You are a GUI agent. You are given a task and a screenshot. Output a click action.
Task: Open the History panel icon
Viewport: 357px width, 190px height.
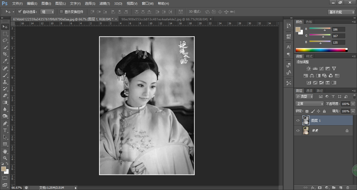click(x=289, y=26)
